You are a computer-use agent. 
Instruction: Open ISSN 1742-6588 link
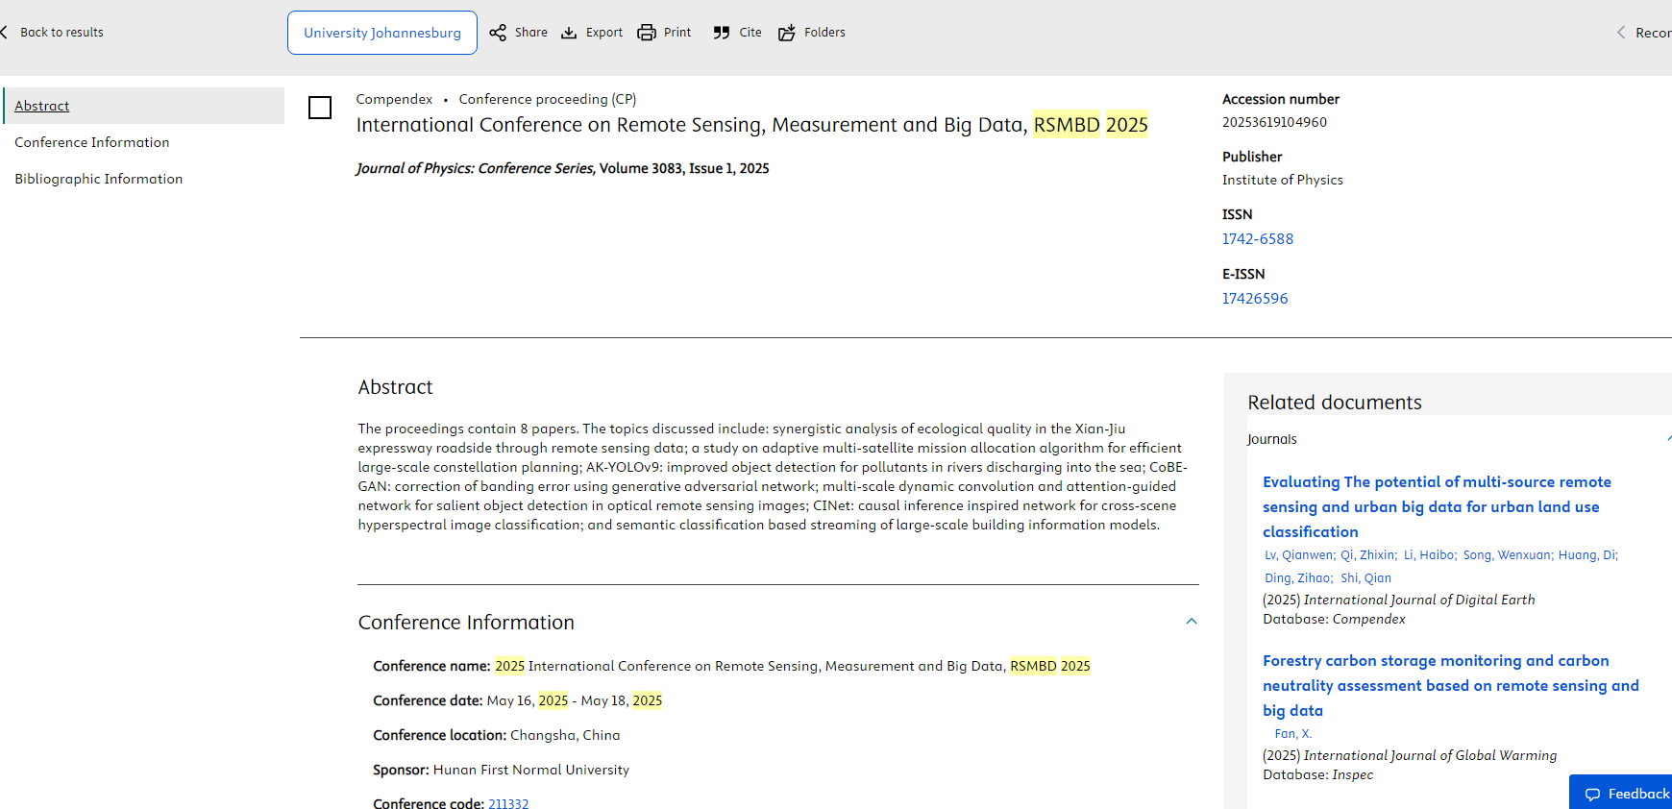(1258, 239)
